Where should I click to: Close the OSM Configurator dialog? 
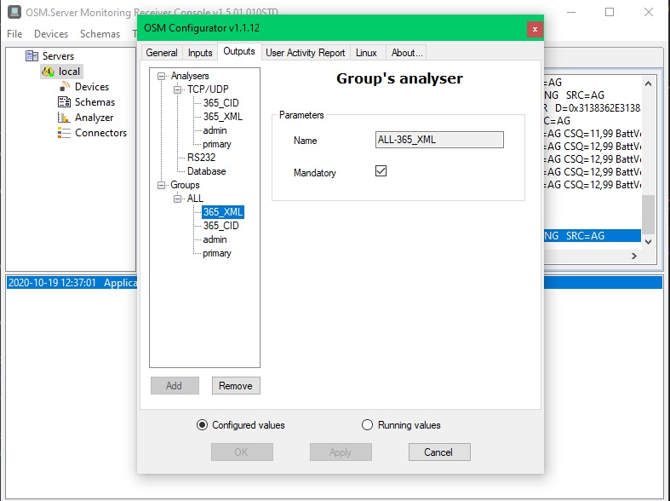tap(534, 28)
